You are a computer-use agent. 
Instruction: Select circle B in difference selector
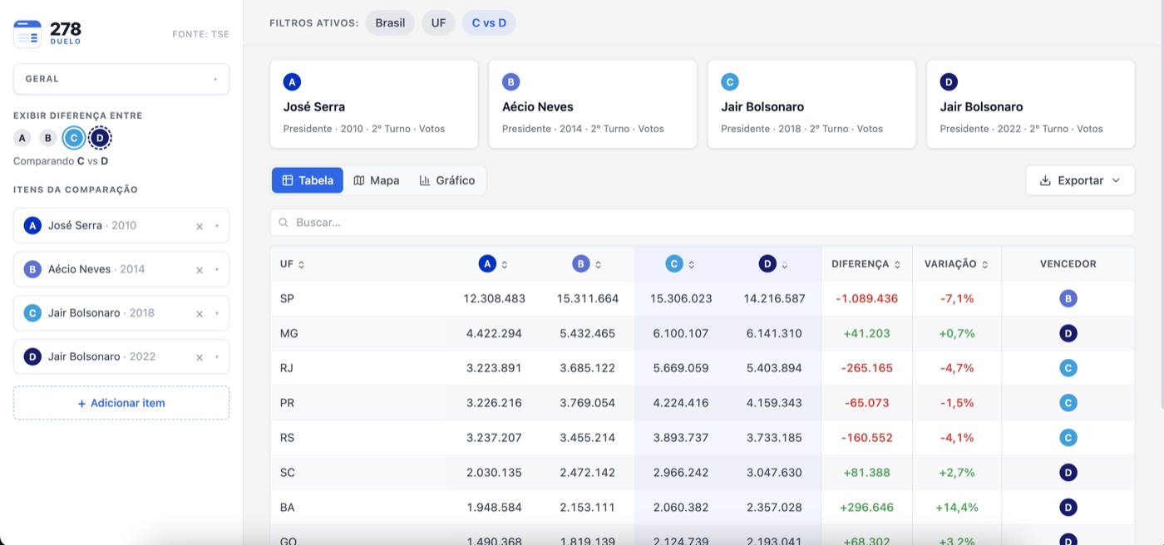[48, 138]
